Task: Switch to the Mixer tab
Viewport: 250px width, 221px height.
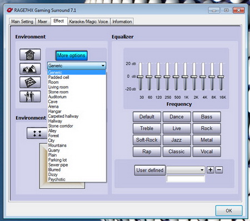Action: tap(43, 22)
